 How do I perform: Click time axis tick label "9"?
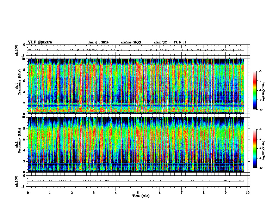[225, 193]
